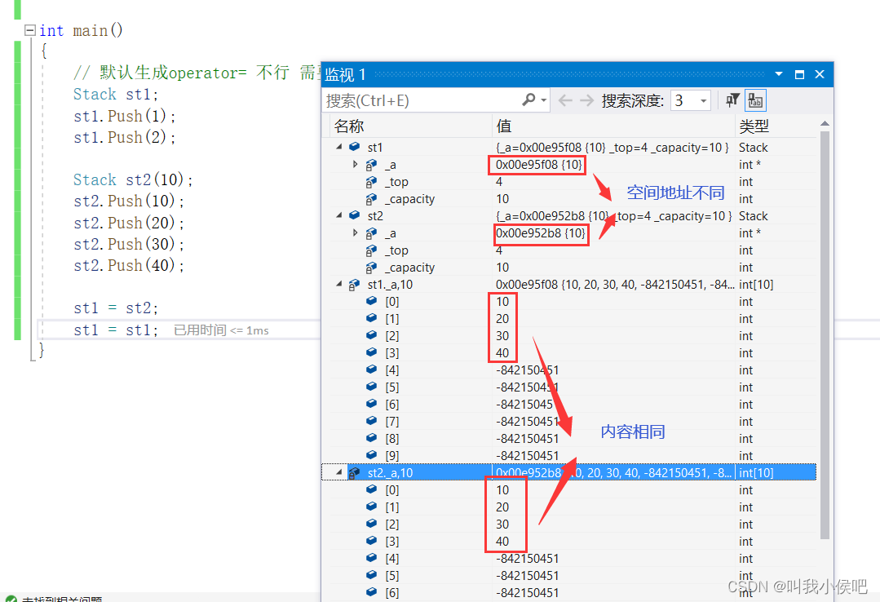
Task: Close the Watch 1 panel
Action: (820, 74)
